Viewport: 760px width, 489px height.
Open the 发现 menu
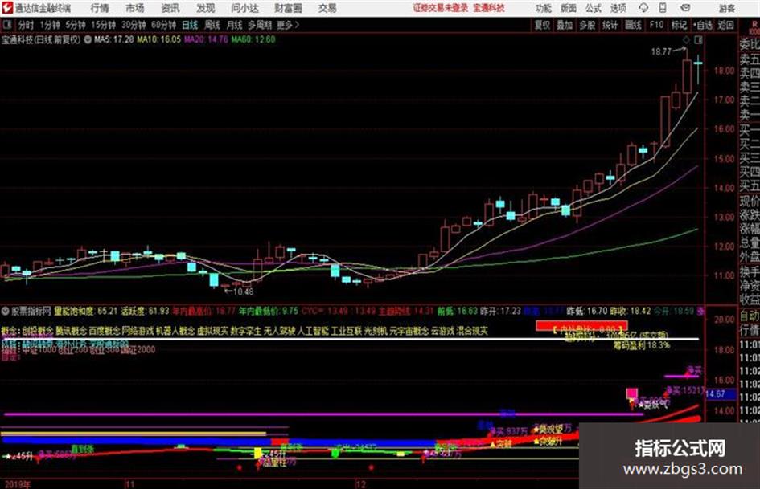point(206,8)
